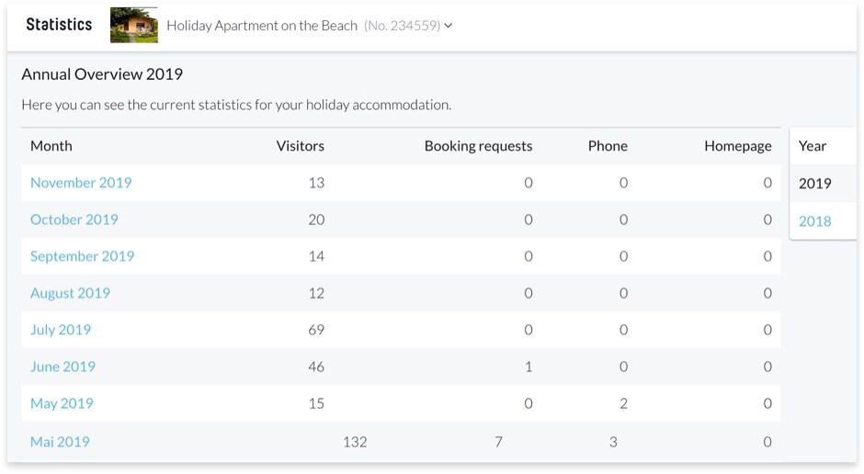Click the Month column header
This screenshot has height=474, width=864.
click(x=51, y=146)
